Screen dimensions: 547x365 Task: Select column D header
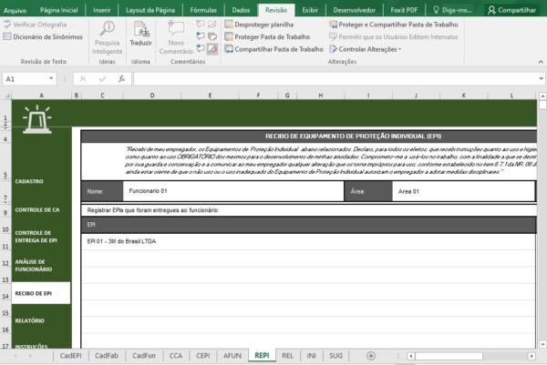pos(152,95)
